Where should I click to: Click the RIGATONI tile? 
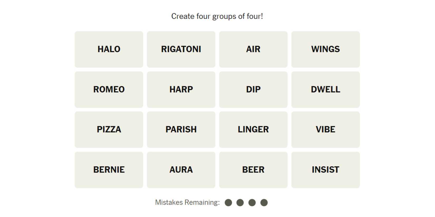(181, 49)
